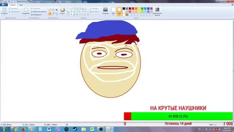Pick the orange color swatch
234x132 pixels.
point(136,8)
